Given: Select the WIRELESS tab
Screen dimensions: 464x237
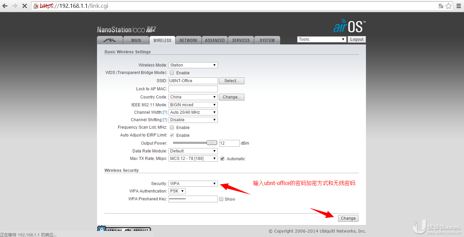Looking at the screenshot, I should [x=162, y=40].
